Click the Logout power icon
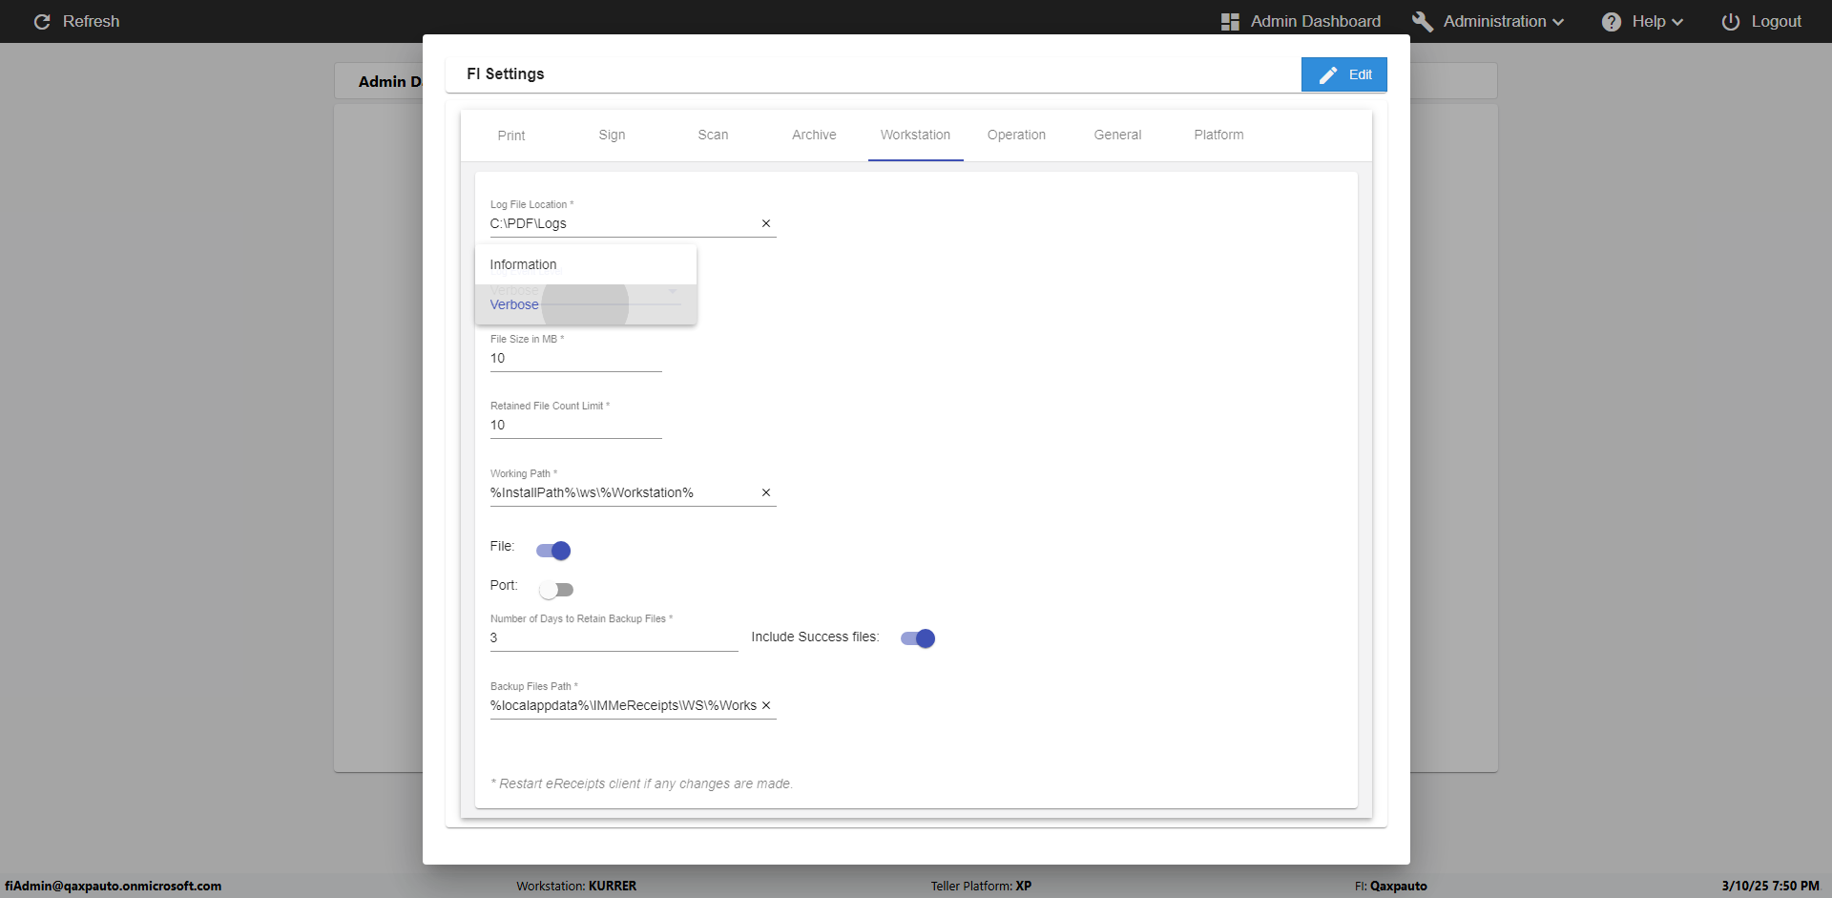 pyautogui.click(x=1731, y=21)
